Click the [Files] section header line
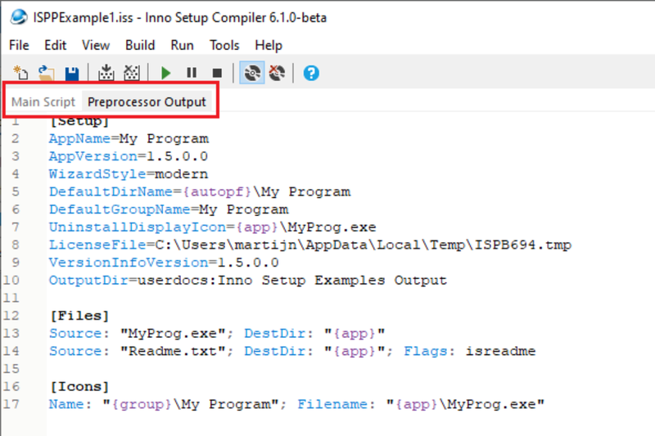The image size is (655, 436). tap(79, 316)
